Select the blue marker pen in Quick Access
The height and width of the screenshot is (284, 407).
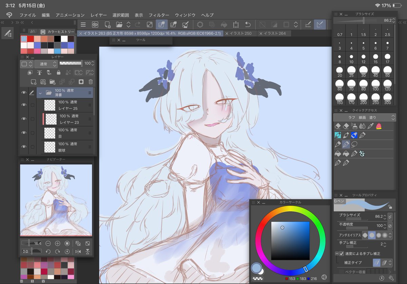point(354,135)
